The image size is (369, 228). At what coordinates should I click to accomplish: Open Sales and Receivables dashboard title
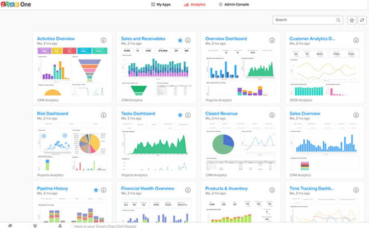coord(143,39)
